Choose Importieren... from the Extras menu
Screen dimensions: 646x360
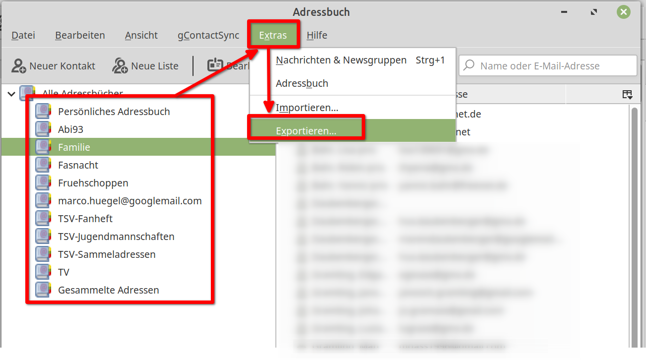coord(307,108)
